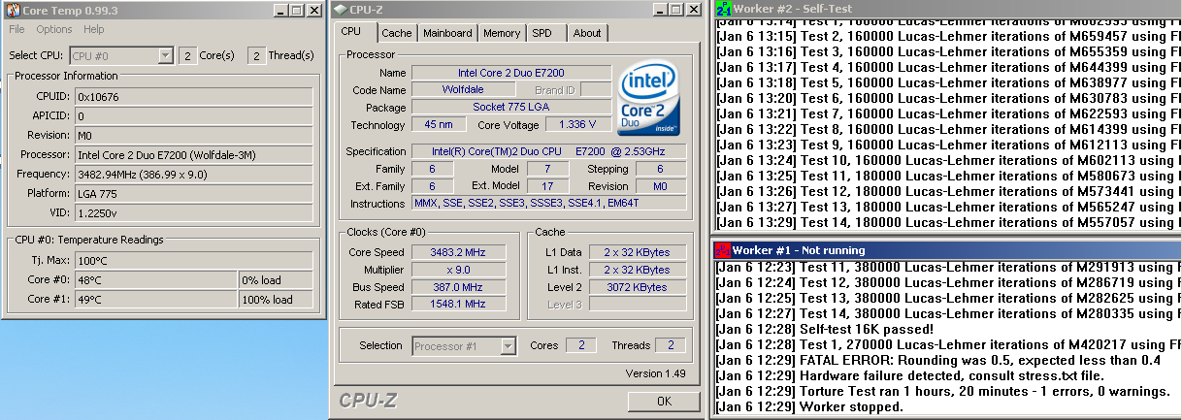Switch to the SPD tab in CPU-Z
Screen dimensions: 1182x420
click(x=542, y=33)
